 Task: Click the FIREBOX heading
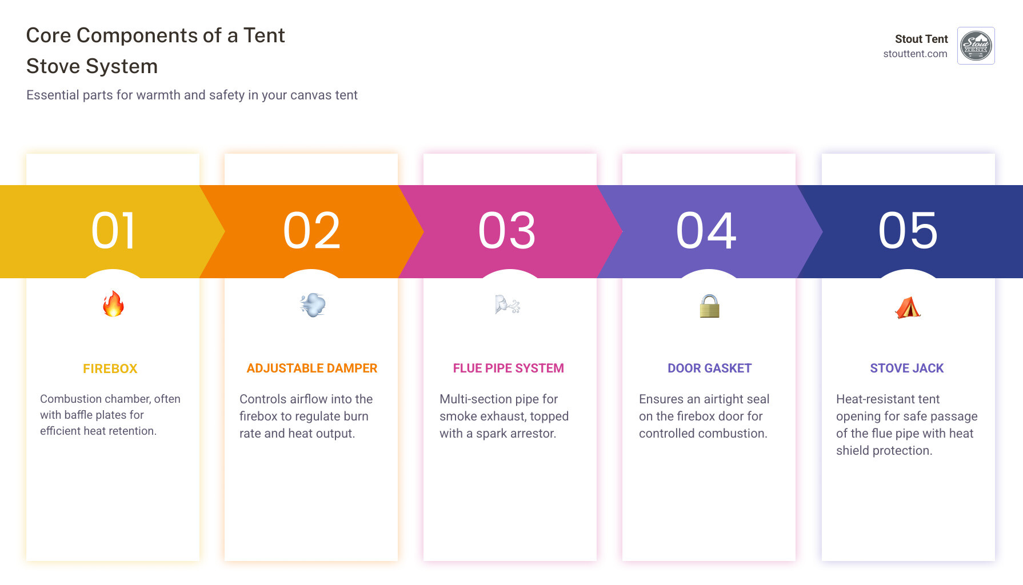point(110,369)
